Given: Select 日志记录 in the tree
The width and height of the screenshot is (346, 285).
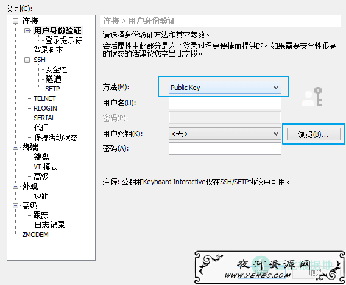Looking at the screenshot, I should (x=49, y=225).
